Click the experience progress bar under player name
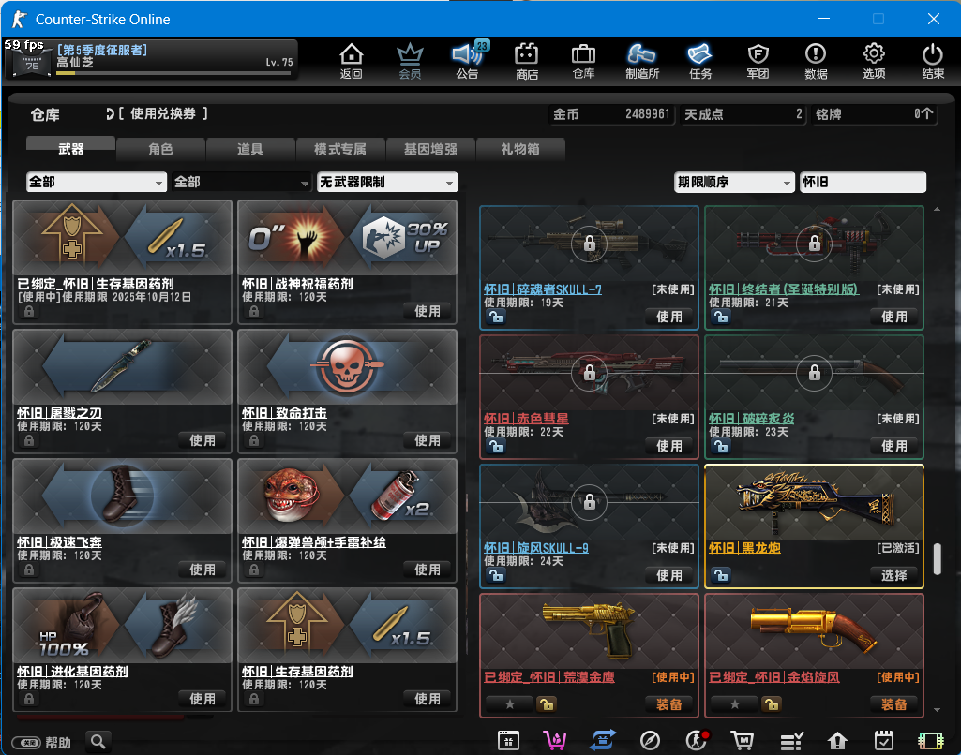This screenshot has width=961, height=755. [x=173, y=73]
